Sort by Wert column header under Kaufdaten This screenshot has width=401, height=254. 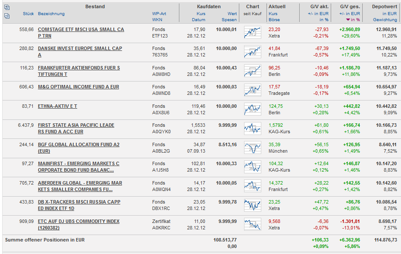232,13
